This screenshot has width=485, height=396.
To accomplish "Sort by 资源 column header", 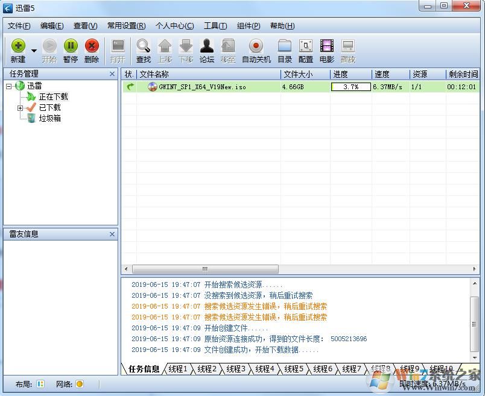I will tap(428, 74).
